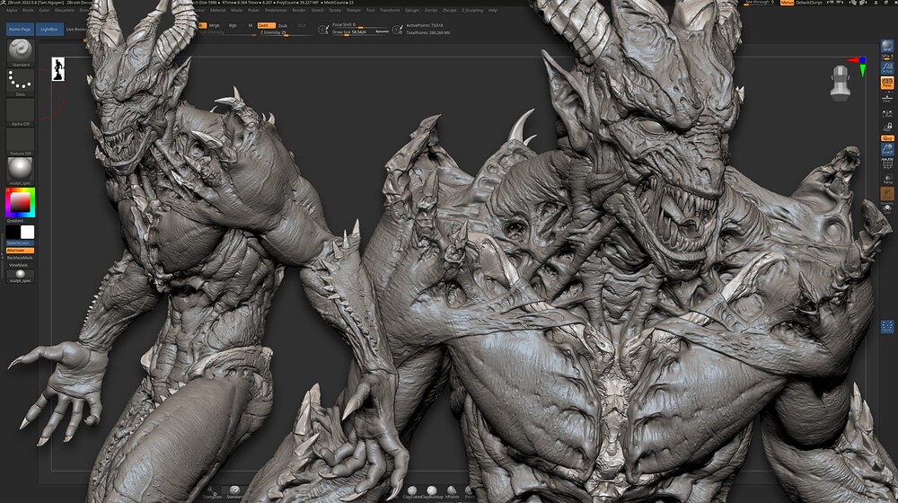
Task: Open the Home Page button
Action: click(20, 30)
